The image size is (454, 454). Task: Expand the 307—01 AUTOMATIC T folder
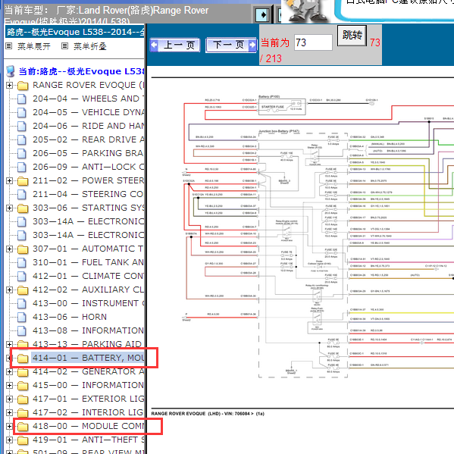point(9,249)
